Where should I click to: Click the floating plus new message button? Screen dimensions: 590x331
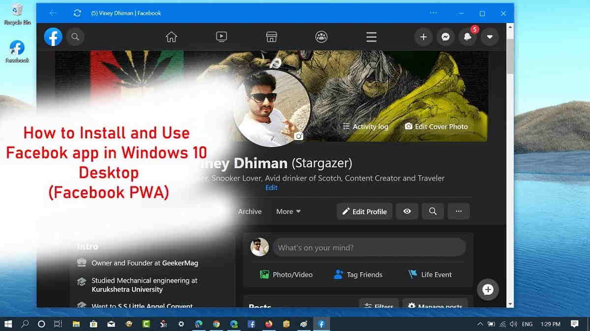[488, 289]
